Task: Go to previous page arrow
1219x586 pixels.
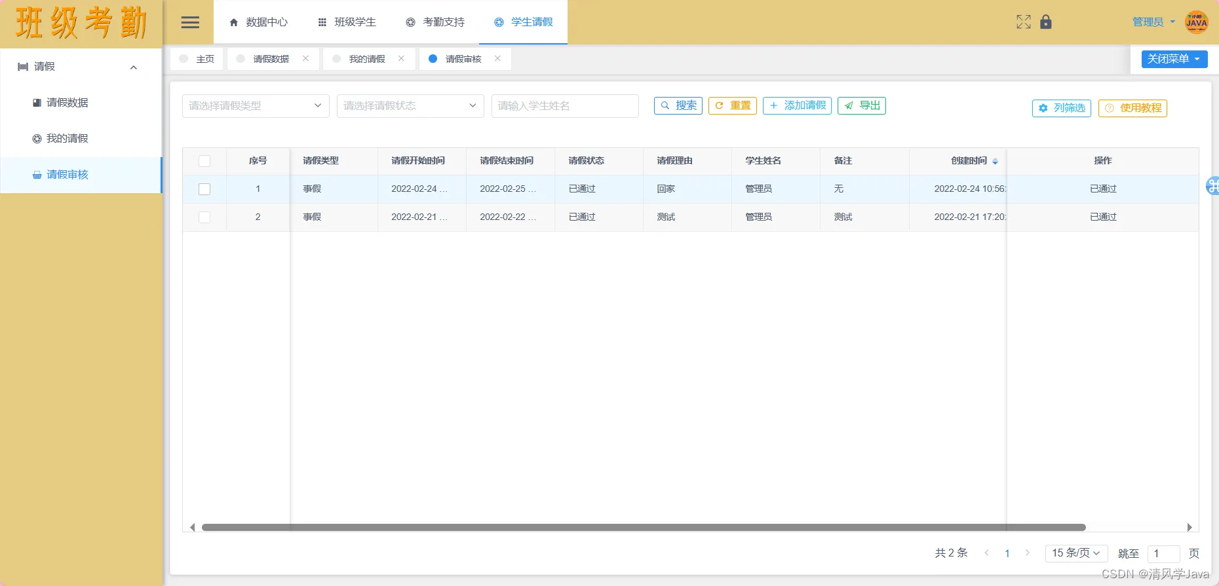Action: (x=986, y=553)
